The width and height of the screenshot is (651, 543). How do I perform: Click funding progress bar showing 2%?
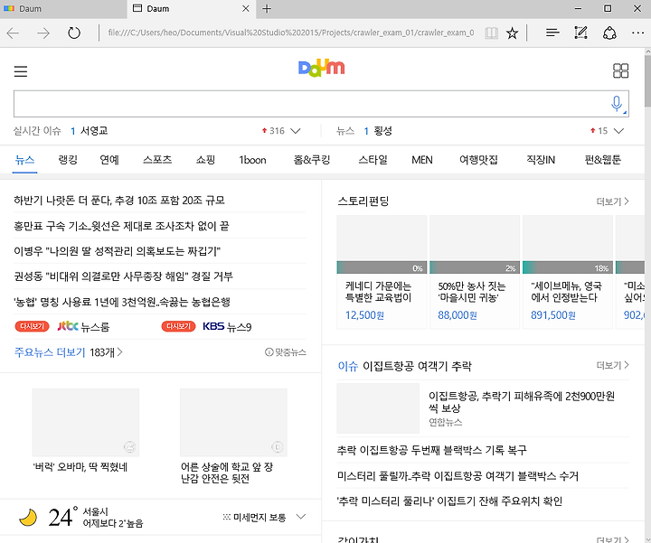475,268
